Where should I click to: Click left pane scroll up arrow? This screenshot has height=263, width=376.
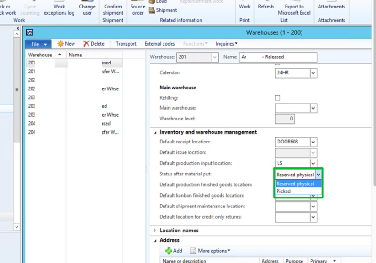pos(16,34)
